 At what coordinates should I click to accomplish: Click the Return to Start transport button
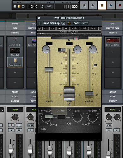(84, 5)
